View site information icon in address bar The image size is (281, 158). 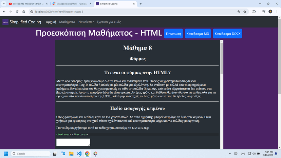32,12
